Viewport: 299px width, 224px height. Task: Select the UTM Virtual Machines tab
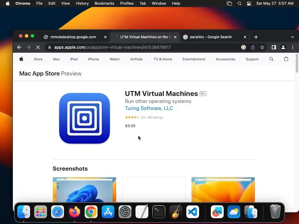click(144, 37)
